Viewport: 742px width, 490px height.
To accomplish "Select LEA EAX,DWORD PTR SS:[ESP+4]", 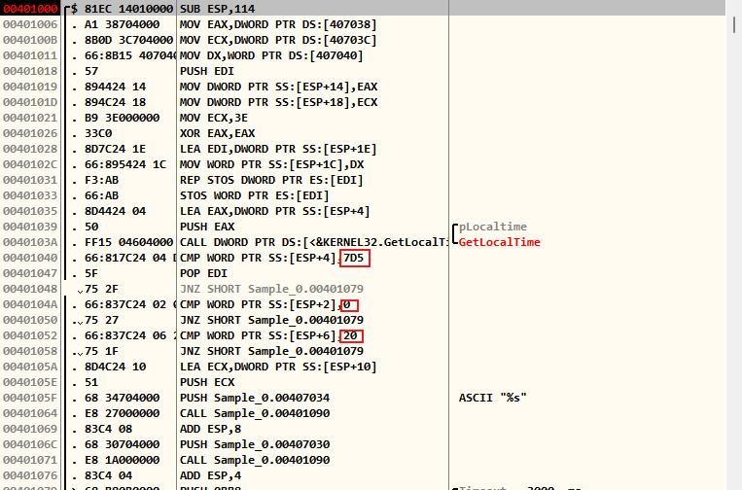I will click(274, 212).
